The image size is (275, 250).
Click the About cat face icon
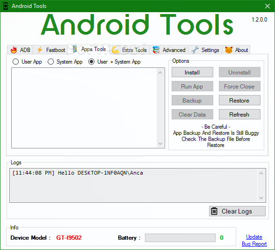229,50
